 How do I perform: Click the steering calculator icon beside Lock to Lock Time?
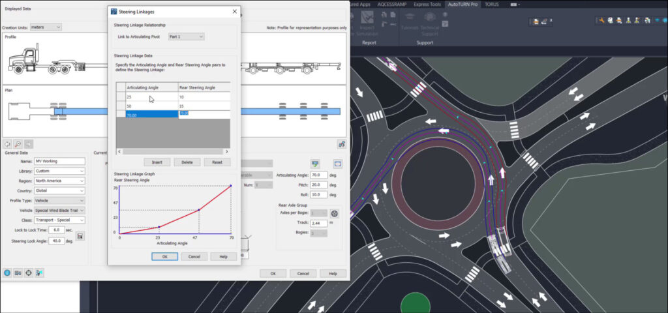[x=80, y=235]
